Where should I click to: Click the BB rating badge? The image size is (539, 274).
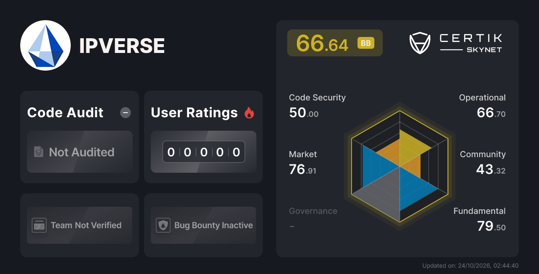(366, 43)
